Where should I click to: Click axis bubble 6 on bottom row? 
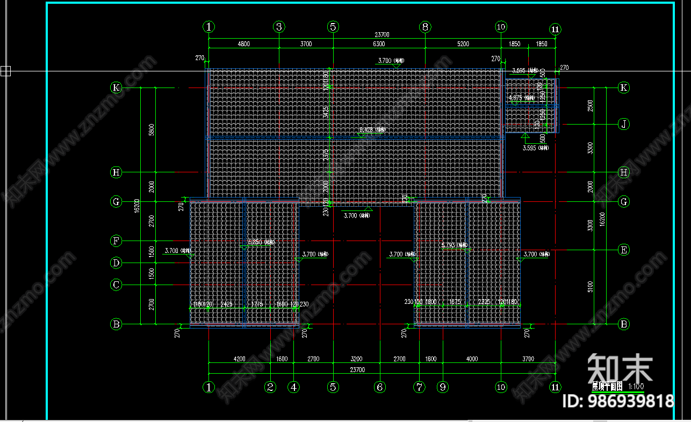379,387
